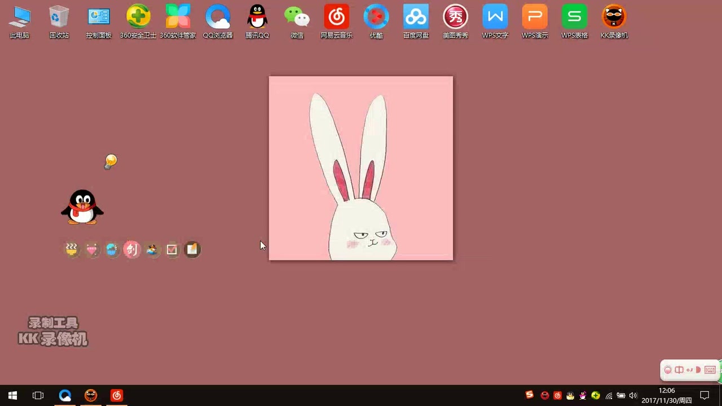
Task: Open the 控制面板 desktop shortcut
Action: coord(99,22)
